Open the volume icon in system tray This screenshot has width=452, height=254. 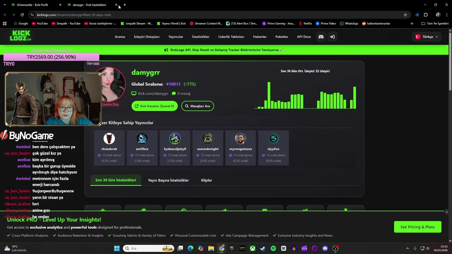coord(428,248)
